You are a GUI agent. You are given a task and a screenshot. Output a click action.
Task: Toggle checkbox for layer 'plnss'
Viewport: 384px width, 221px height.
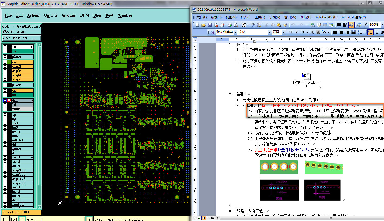(x=5, y=85)
